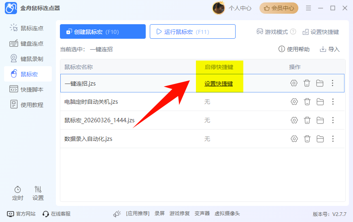Open 设置快捷键 in the top toolbar
353x222 pixels.
(321, 32)
